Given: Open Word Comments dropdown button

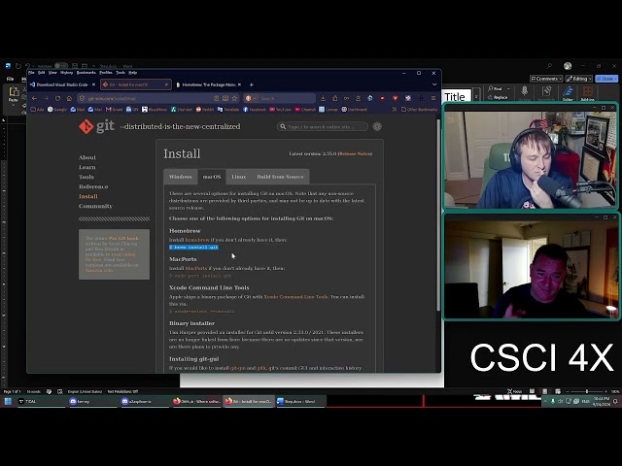Looking at the screenshot, I should coord(546,79).
